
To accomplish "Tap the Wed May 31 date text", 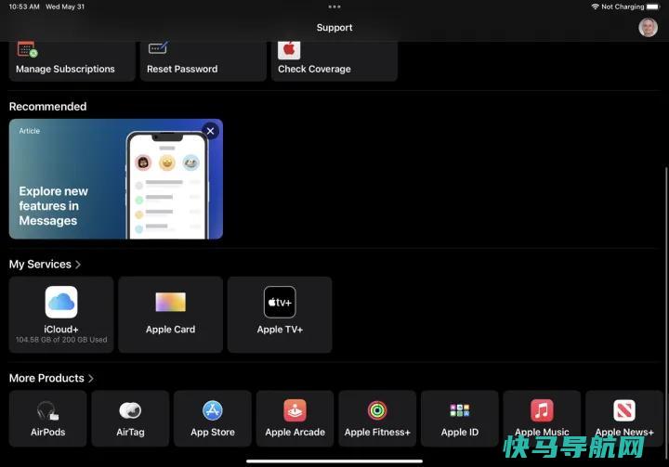I will [65, 6].
